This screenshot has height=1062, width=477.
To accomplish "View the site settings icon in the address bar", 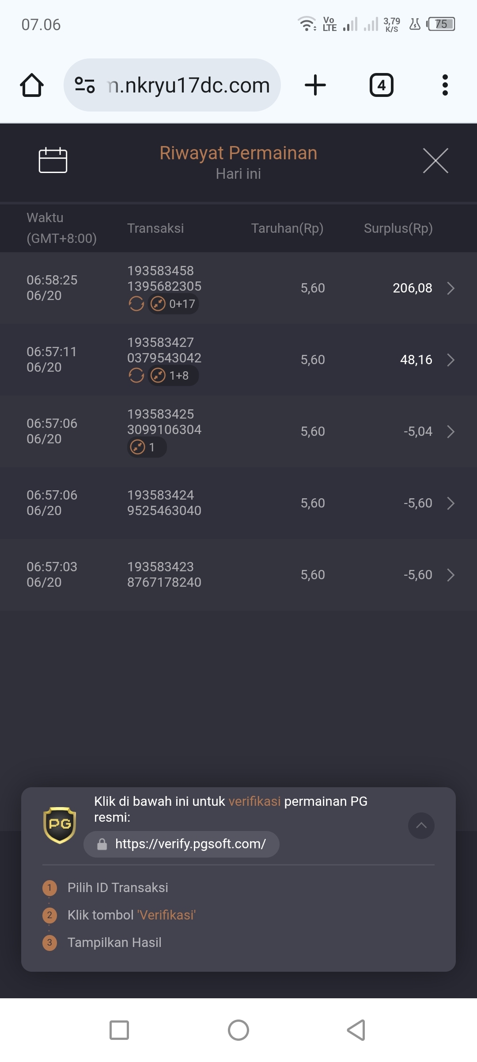I will (85, 85).
